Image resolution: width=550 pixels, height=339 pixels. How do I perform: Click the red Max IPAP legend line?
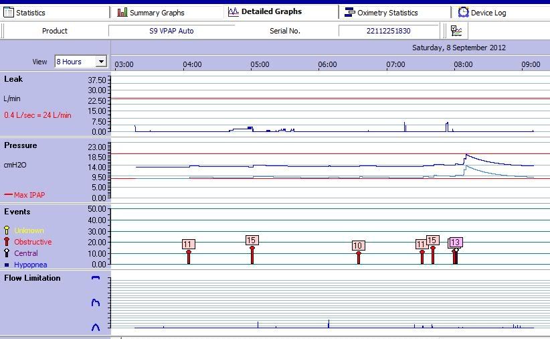8,195
